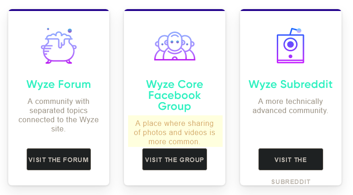Click the technically advanced community text
Viewport: 353px width, 195px height.
coord(290,106)
